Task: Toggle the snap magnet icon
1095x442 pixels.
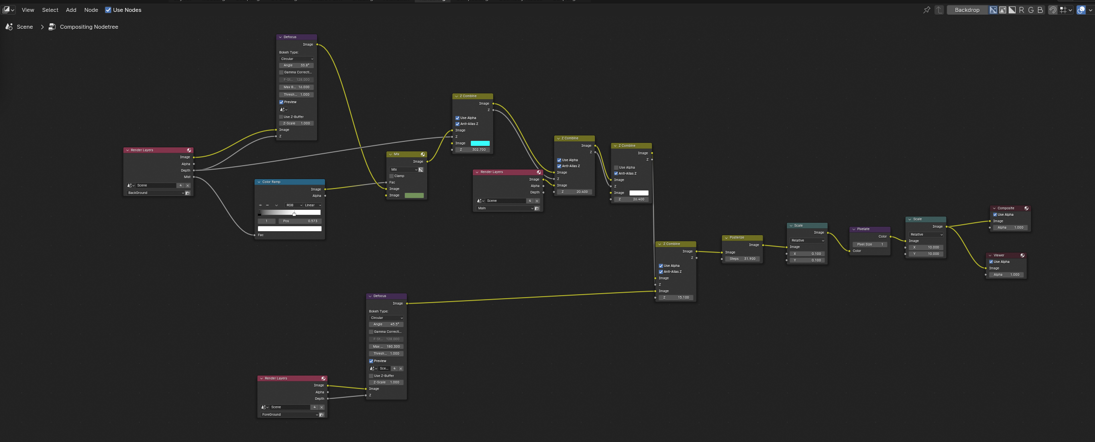Action: point(1052,10)
